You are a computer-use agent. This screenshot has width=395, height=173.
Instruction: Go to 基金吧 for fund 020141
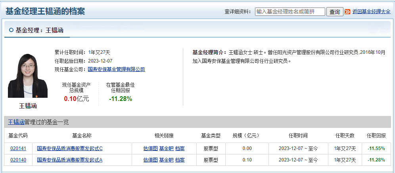point(166,148)
